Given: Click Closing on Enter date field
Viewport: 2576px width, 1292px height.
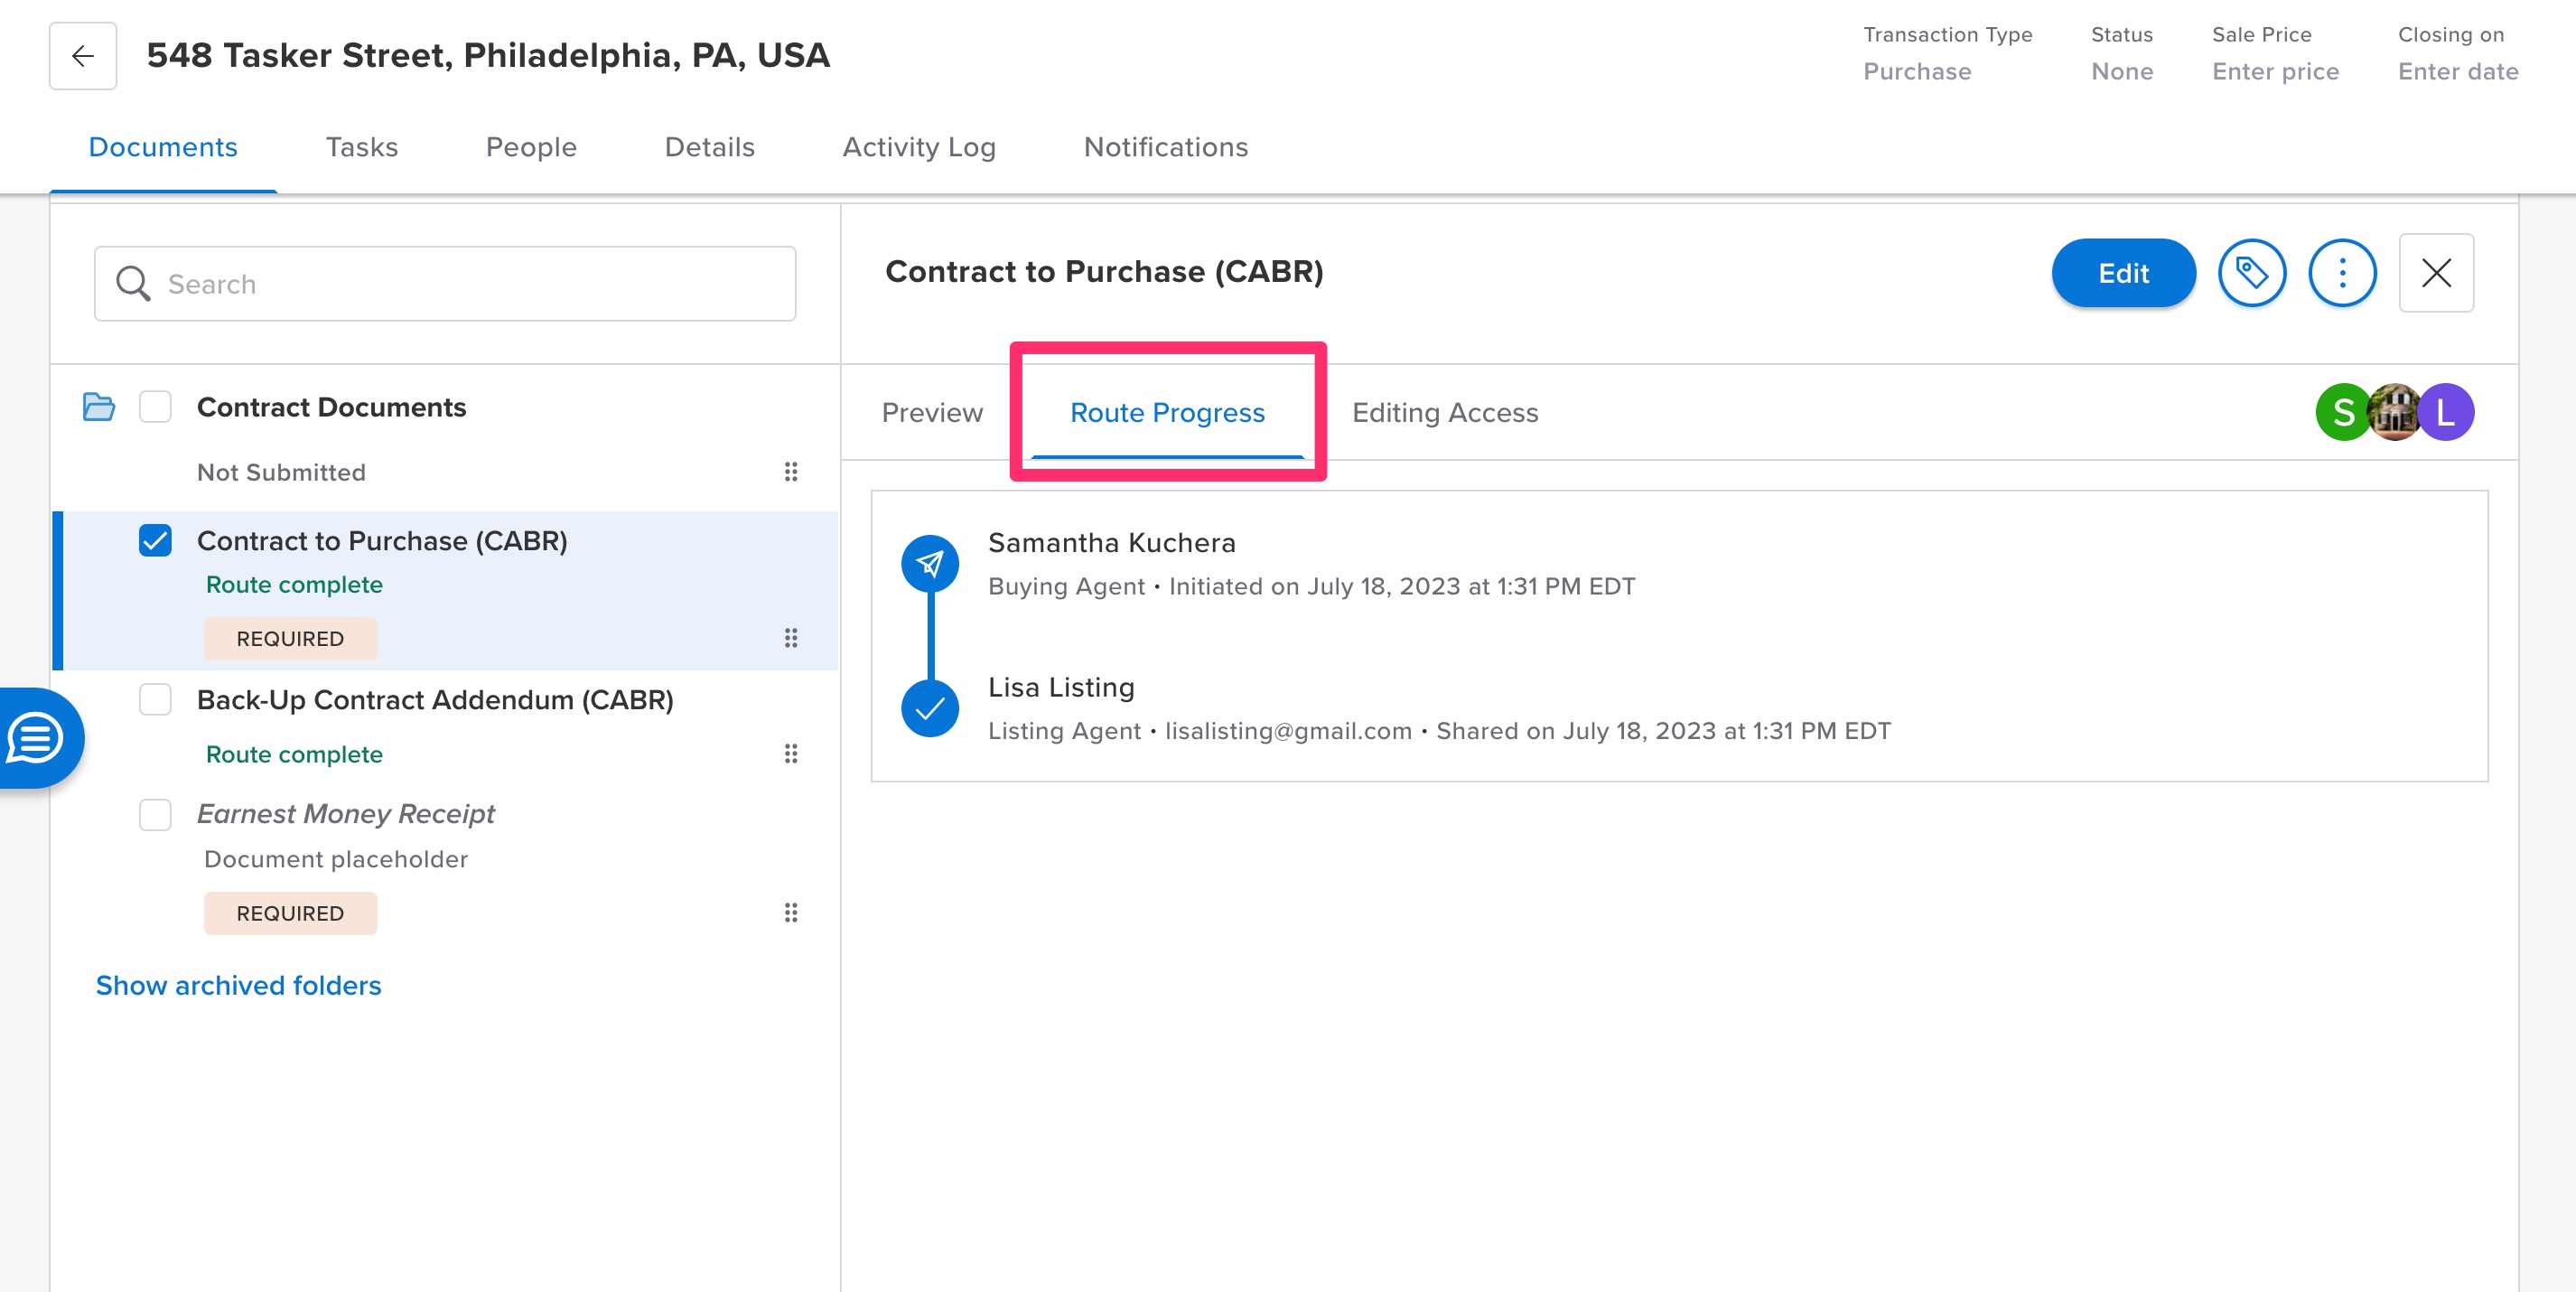Looking at the screenshot, I should 2458,72.
